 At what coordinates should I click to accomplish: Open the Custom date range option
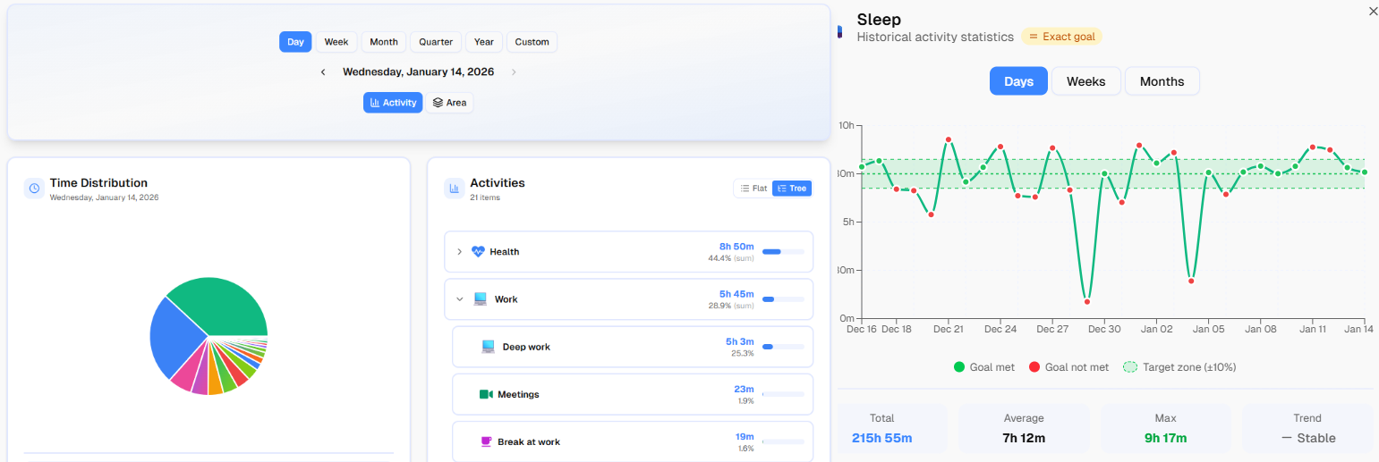[532, 42]
